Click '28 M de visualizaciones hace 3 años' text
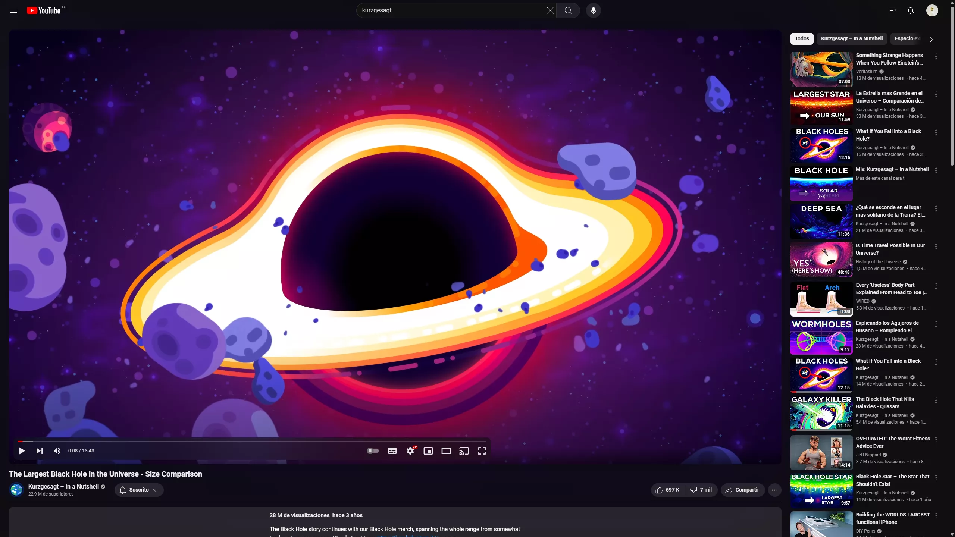The width and height of the screenshot is (955, 537). pyautogui.click(x=316, y=515)
